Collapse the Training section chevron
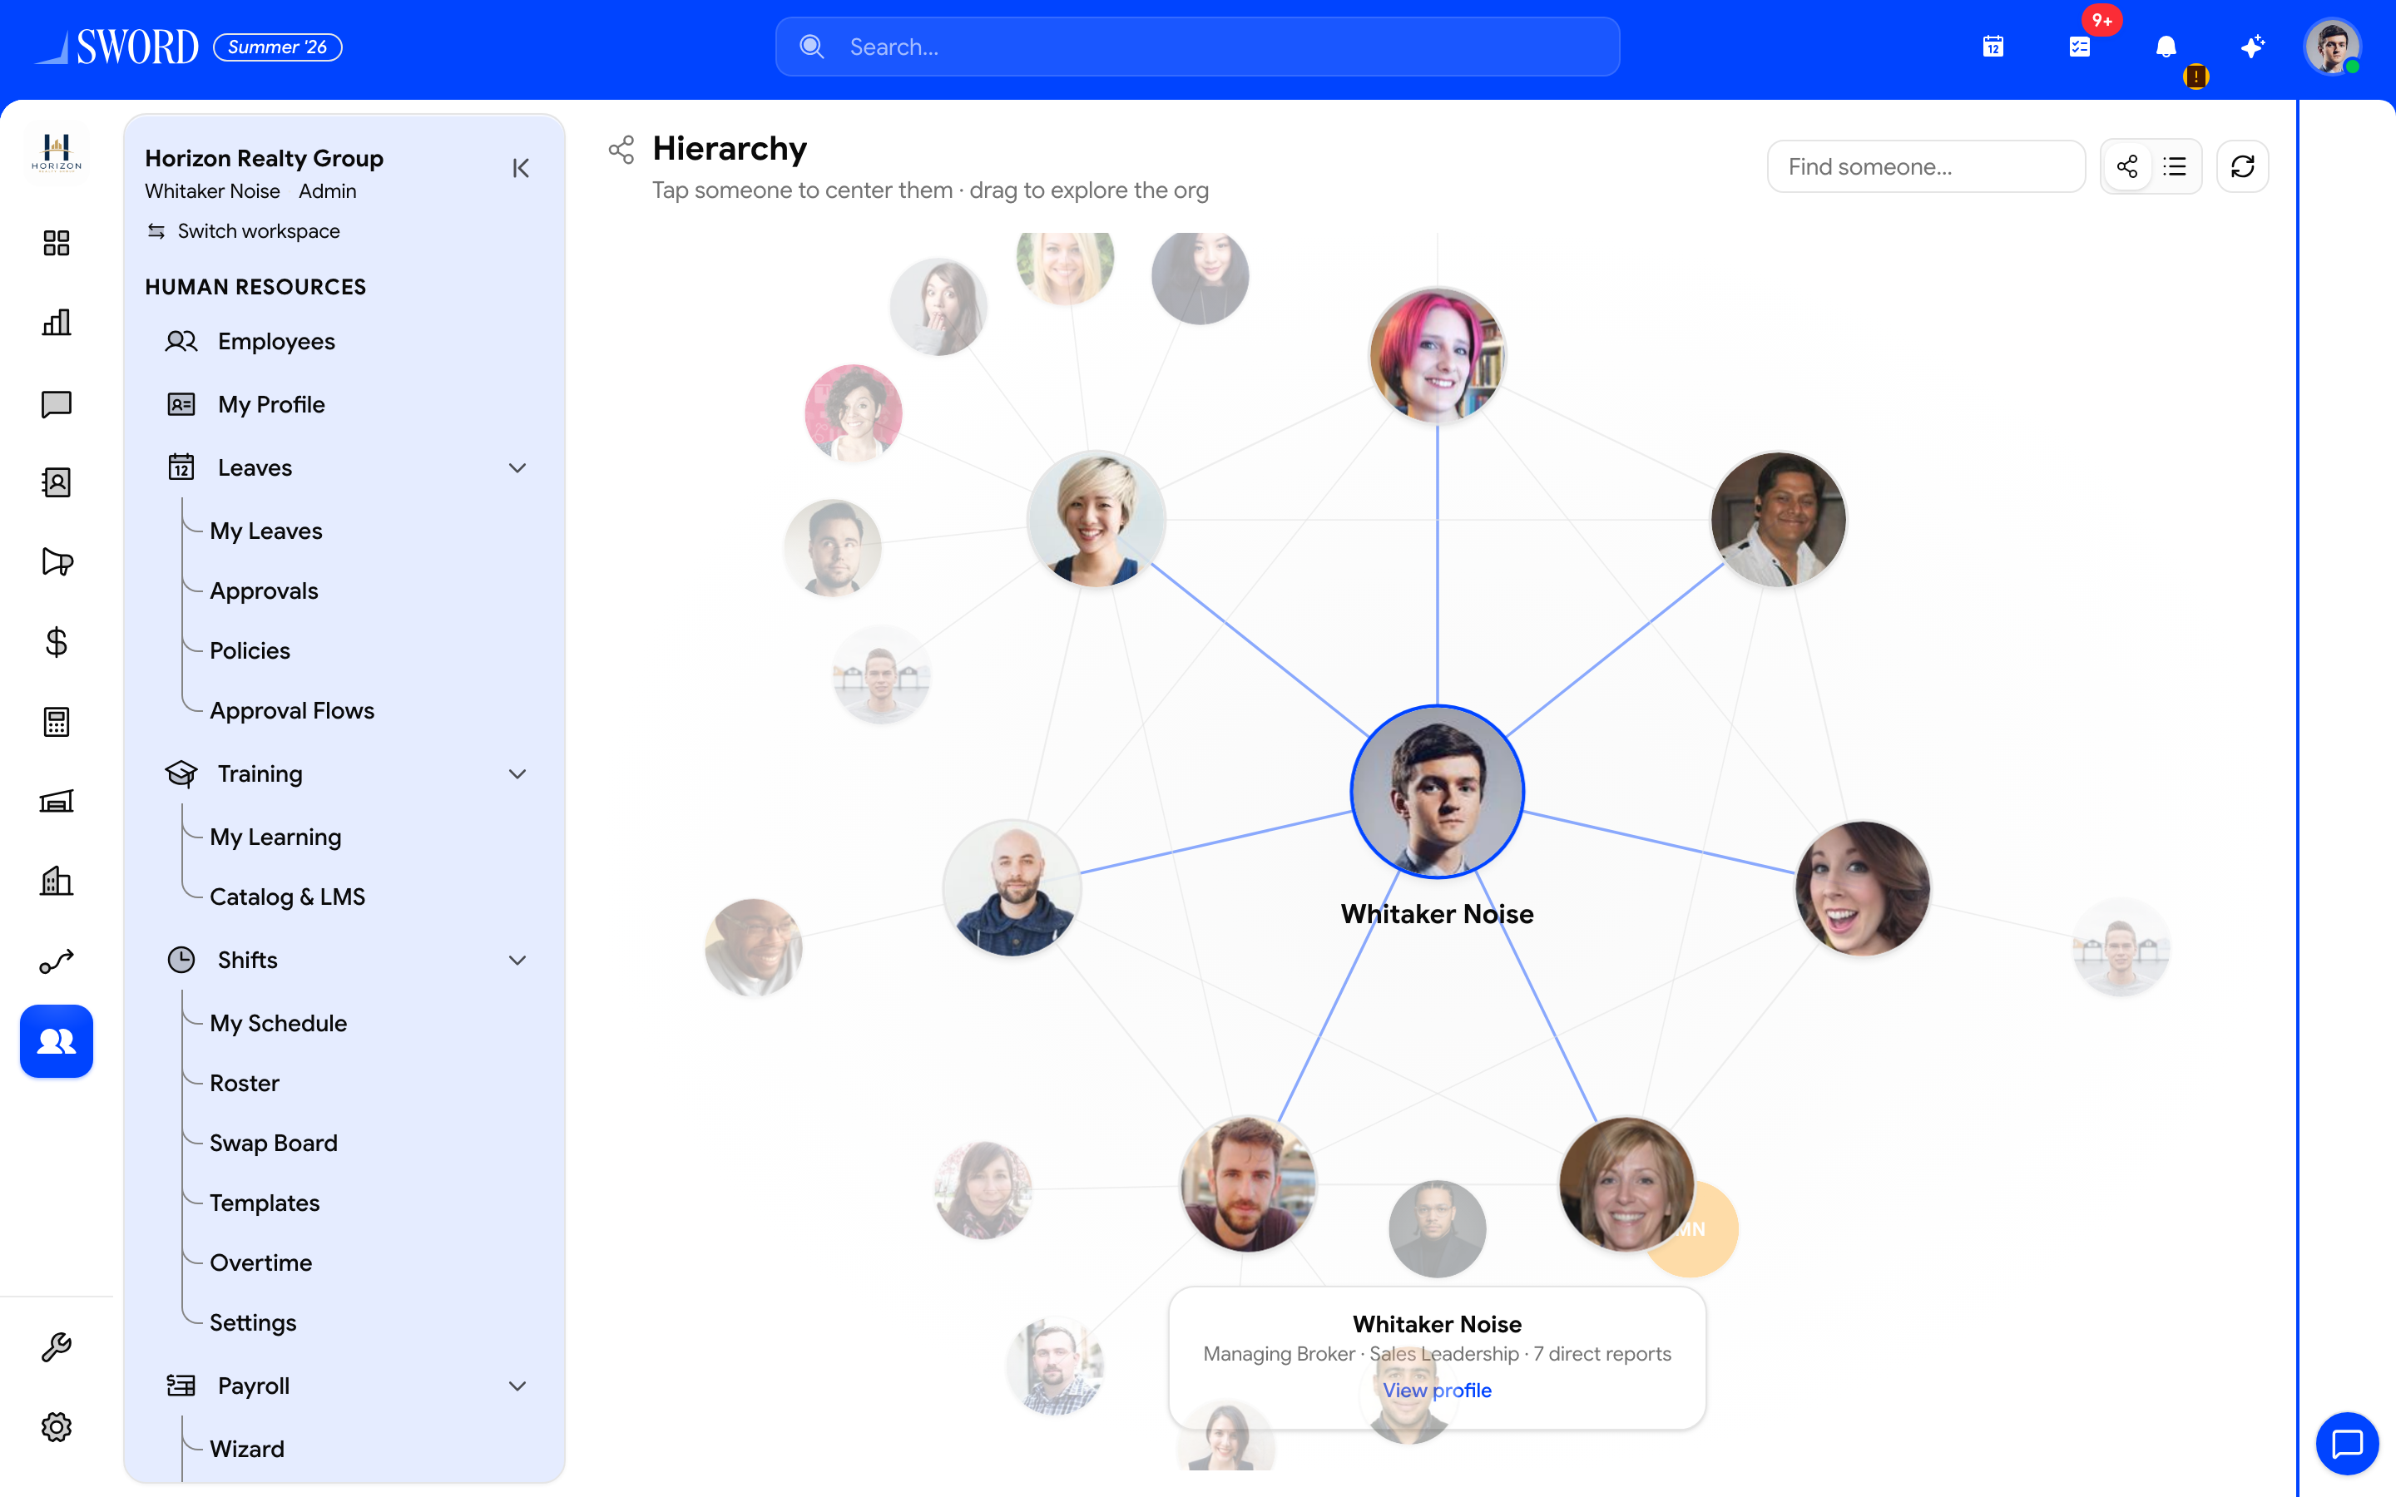Screen dimensions: 2396x1497 tap(517, 773)
